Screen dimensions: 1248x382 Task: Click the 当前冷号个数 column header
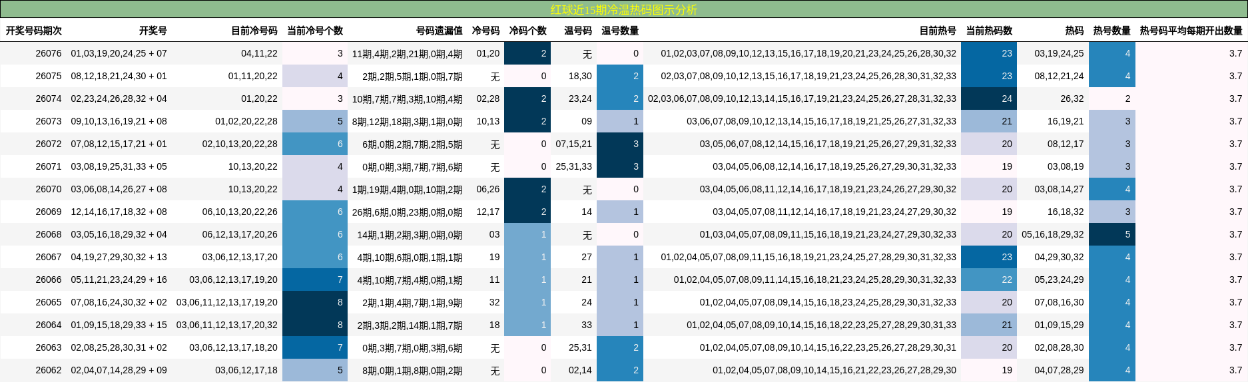(x=315, y=31)
